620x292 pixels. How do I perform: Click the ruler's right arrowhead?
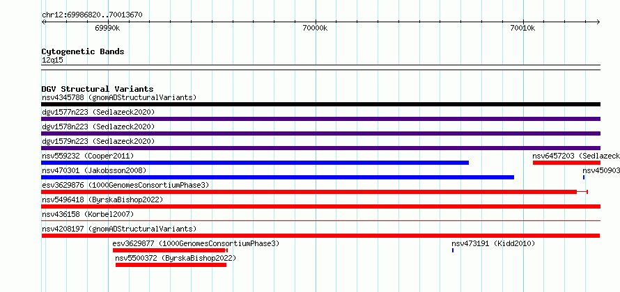pyautogui.click(x=598, y=22)
